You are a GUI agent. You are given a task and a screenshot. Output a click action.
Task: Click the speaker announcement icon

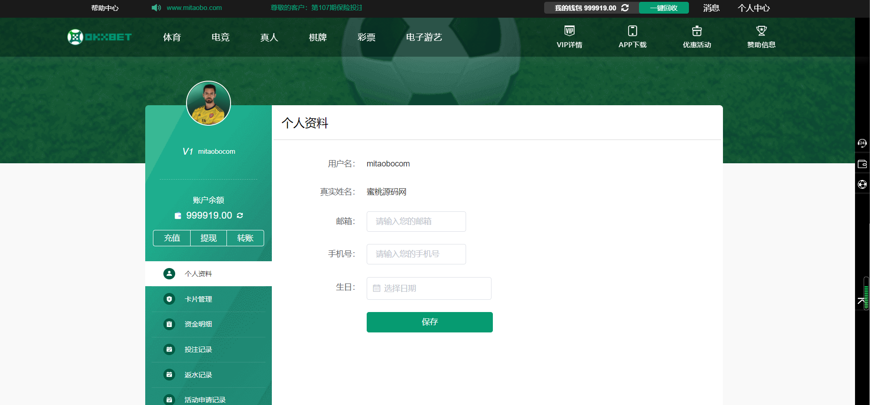pyautogui.click(x=156, y=8)
